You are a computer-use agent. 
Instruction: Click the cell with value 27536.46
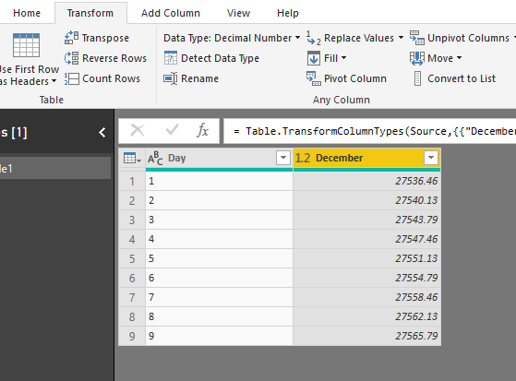pos(366,181)
